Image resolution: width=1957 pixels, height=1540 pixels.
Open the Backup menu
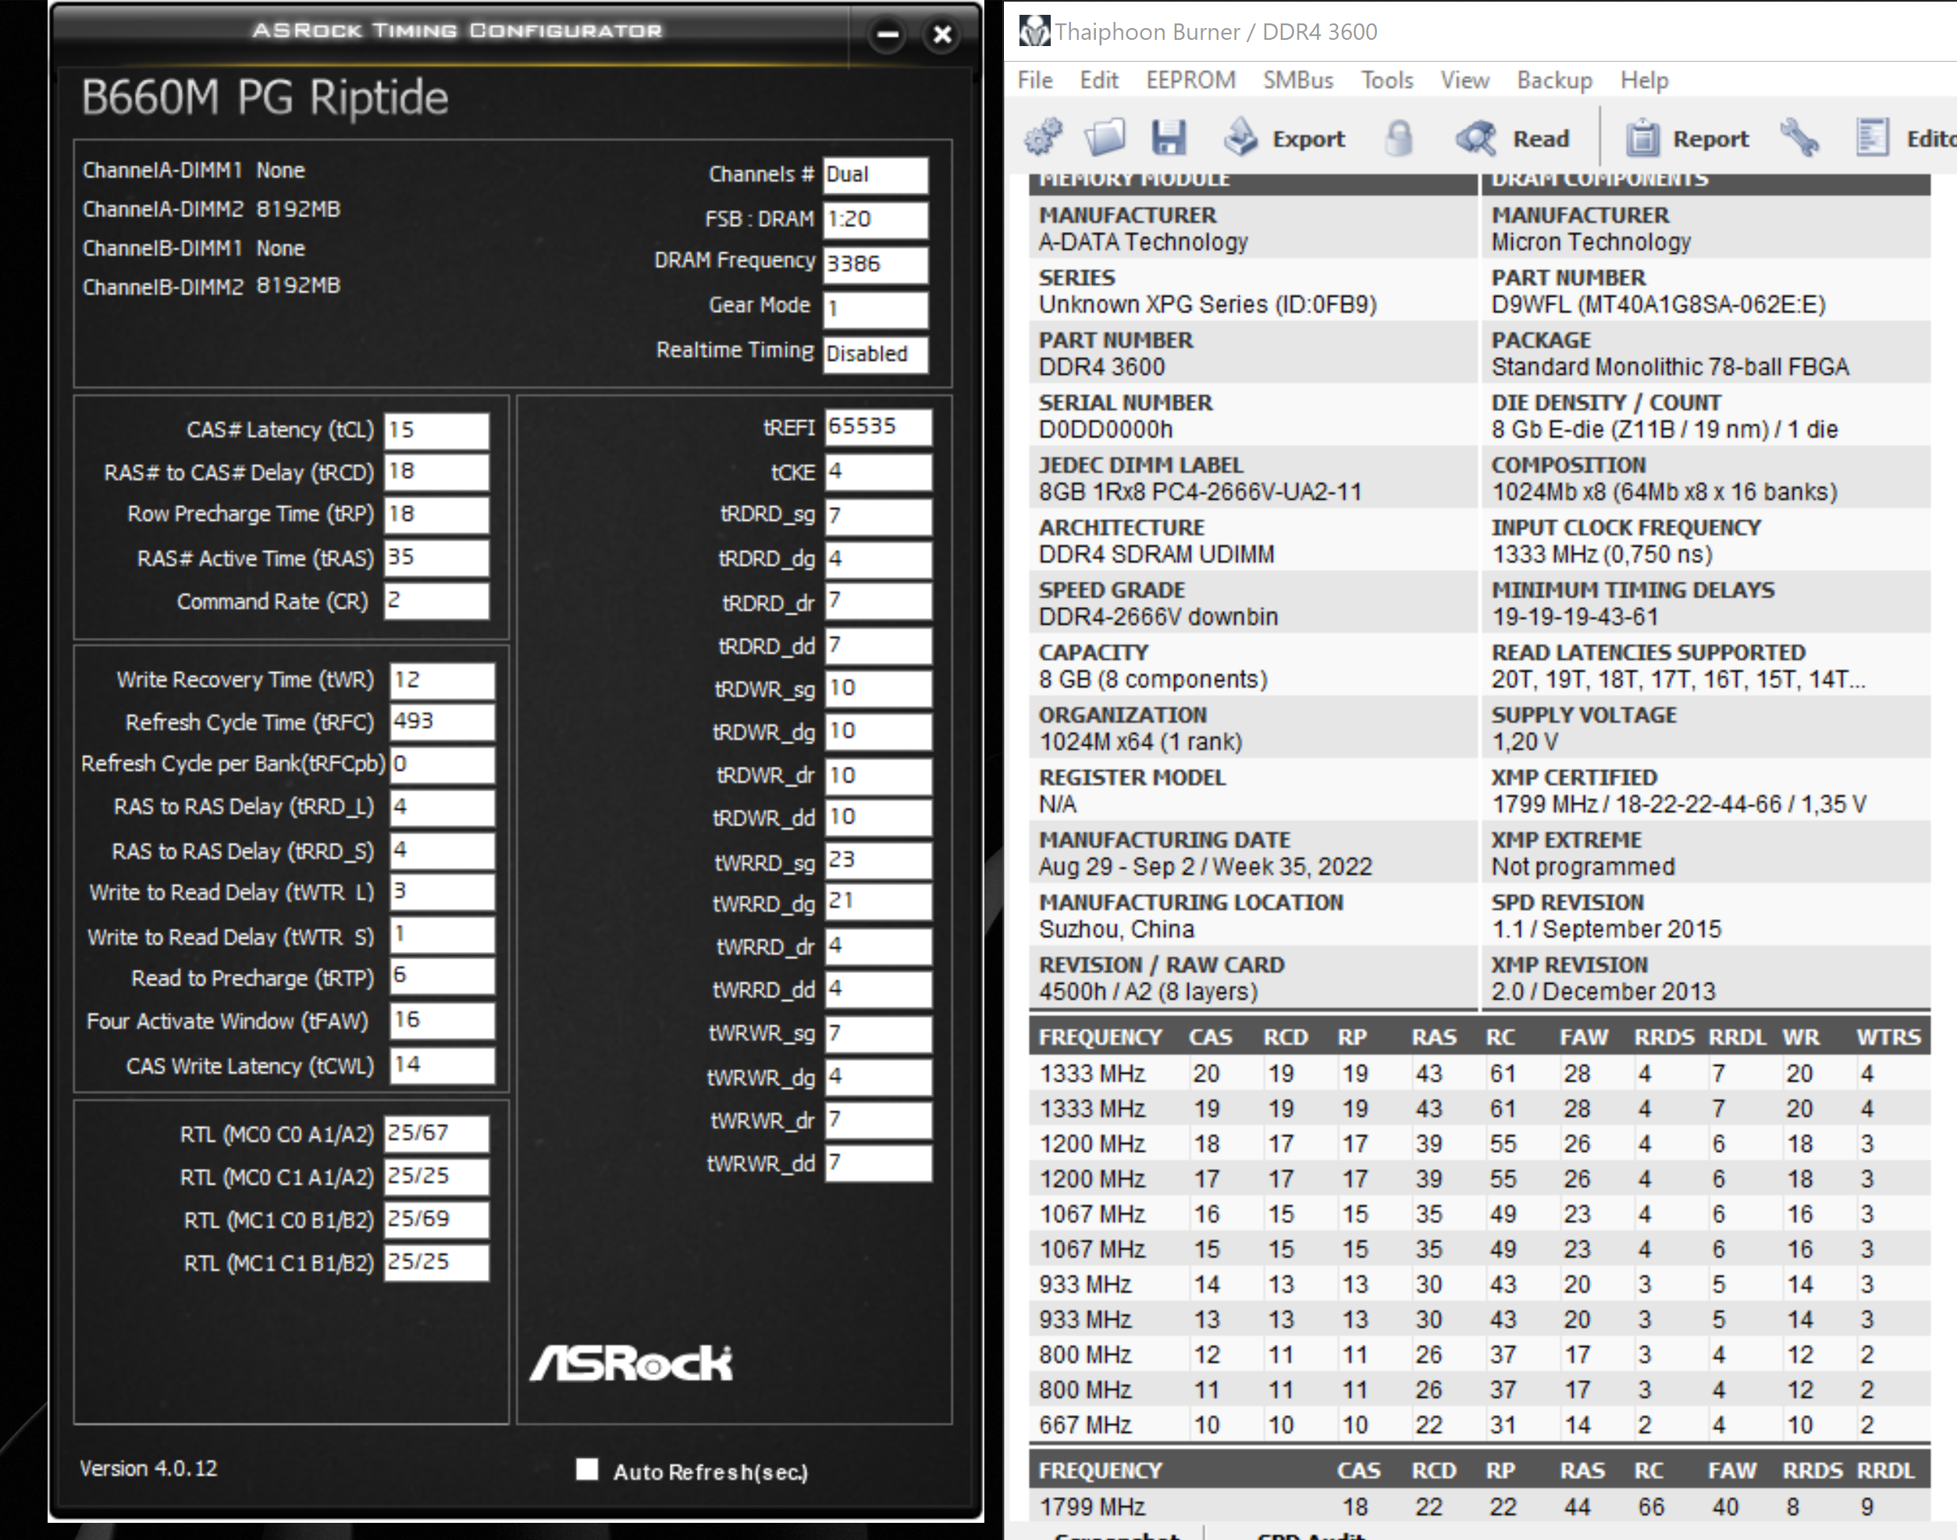[1554, 80]
